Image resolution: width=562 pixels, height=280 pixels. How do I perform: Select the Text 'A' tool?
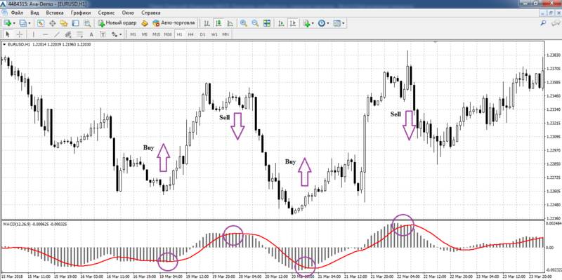[x=91, y=34]
